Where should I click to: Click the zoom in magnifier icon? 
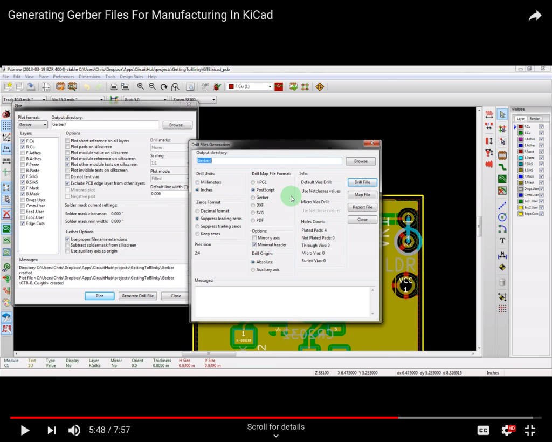point(141,86)
